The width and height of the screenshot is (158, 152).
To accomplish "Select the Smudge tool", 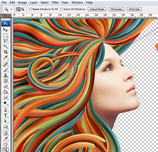I will pos(6,97).
